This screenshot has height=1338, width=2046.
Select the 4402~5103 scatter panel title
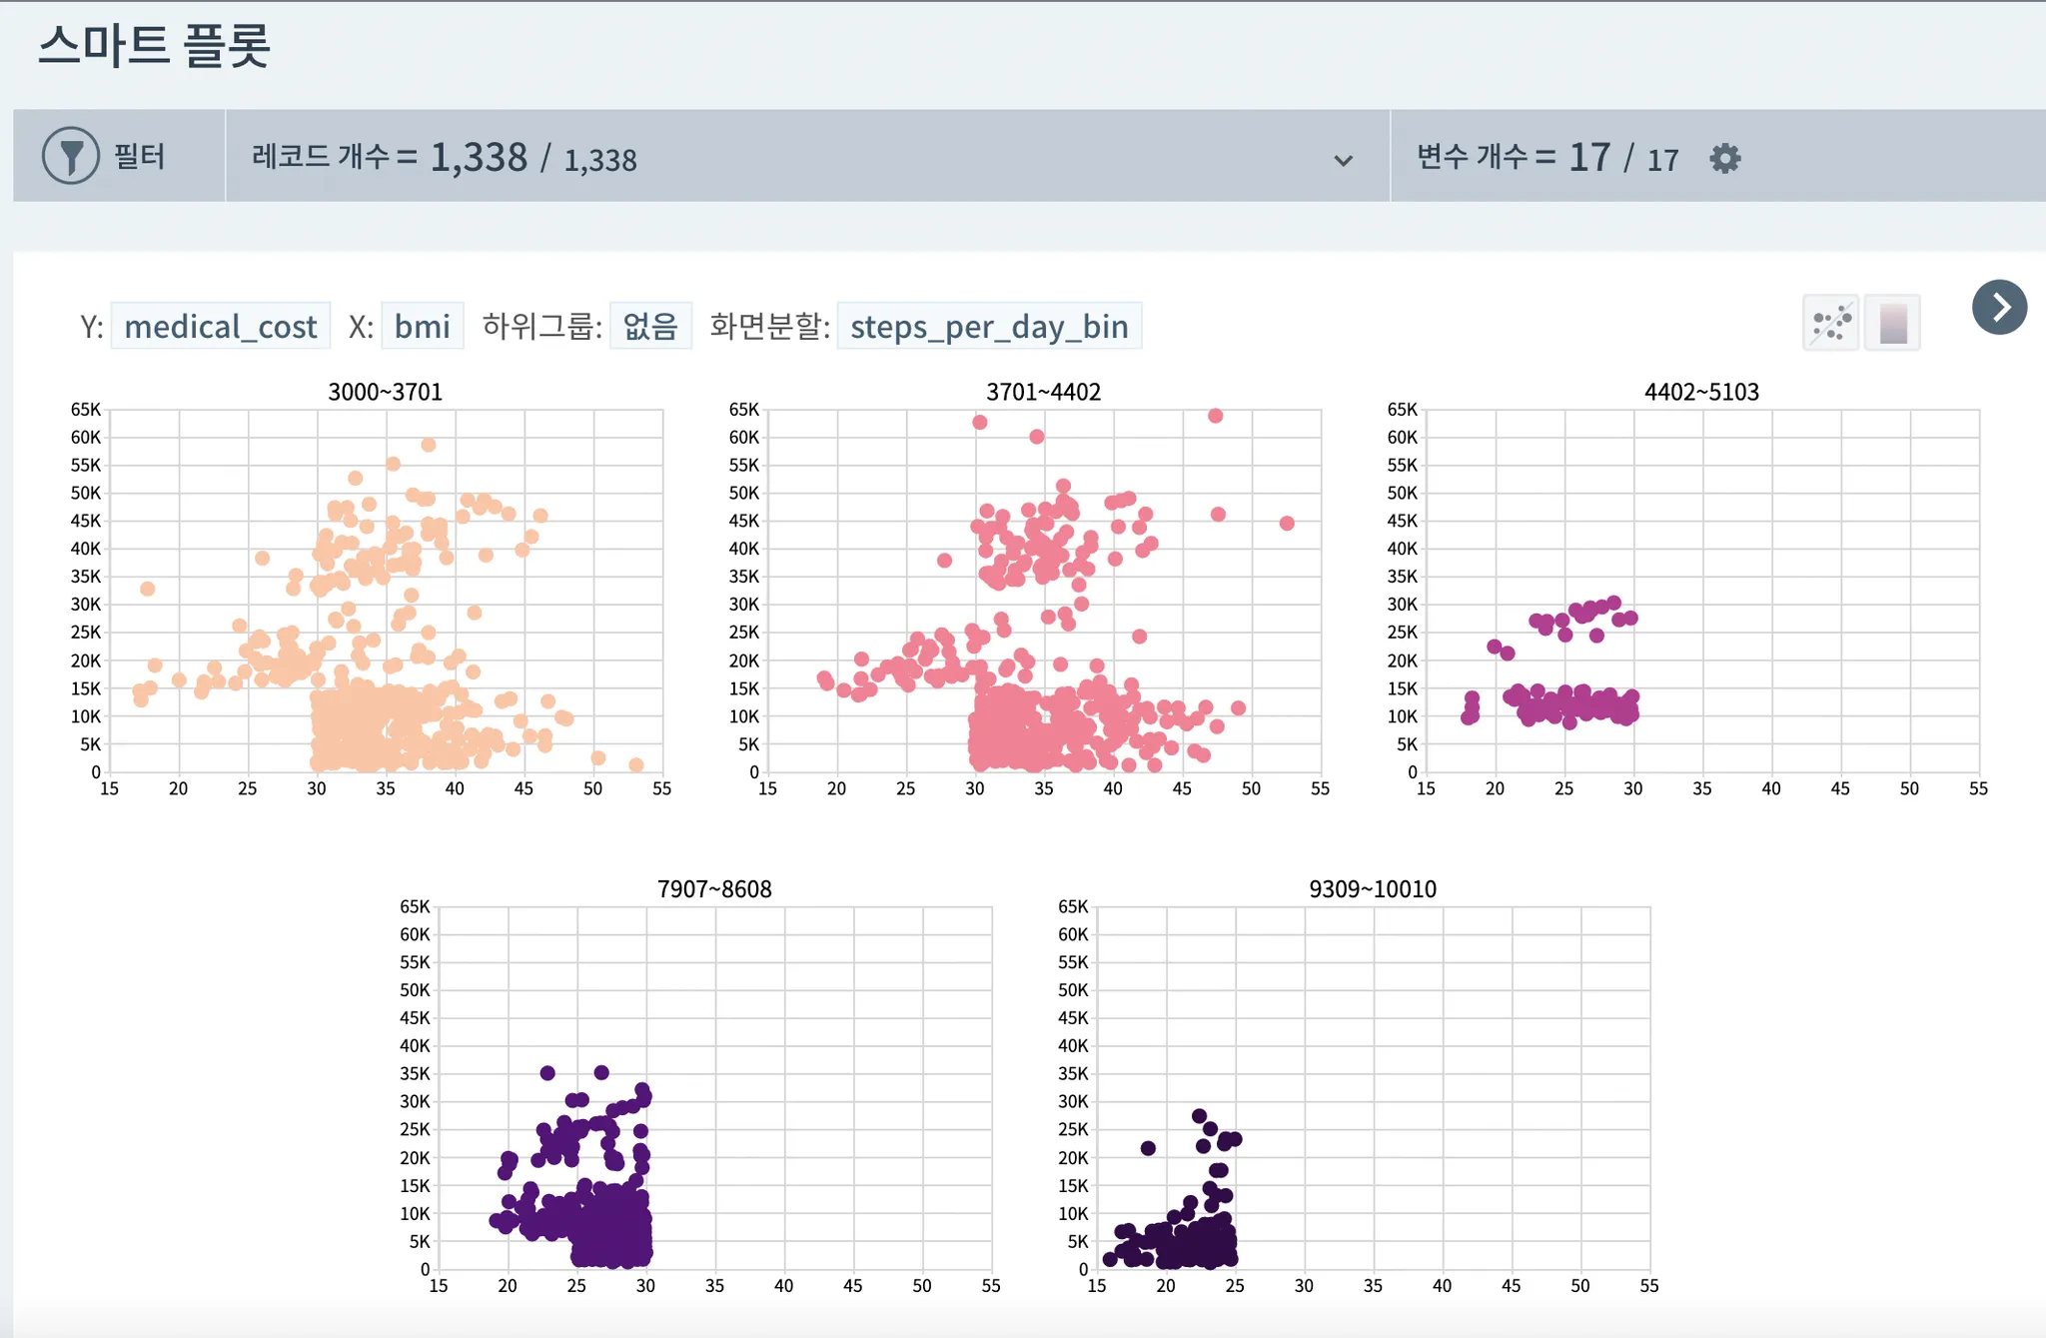(1701, 392)
